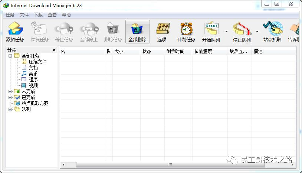The height and width of the screenshot is (173, 302).
Task: Collapse the 全部任务 tree node
Action: [x=10, y=56]
